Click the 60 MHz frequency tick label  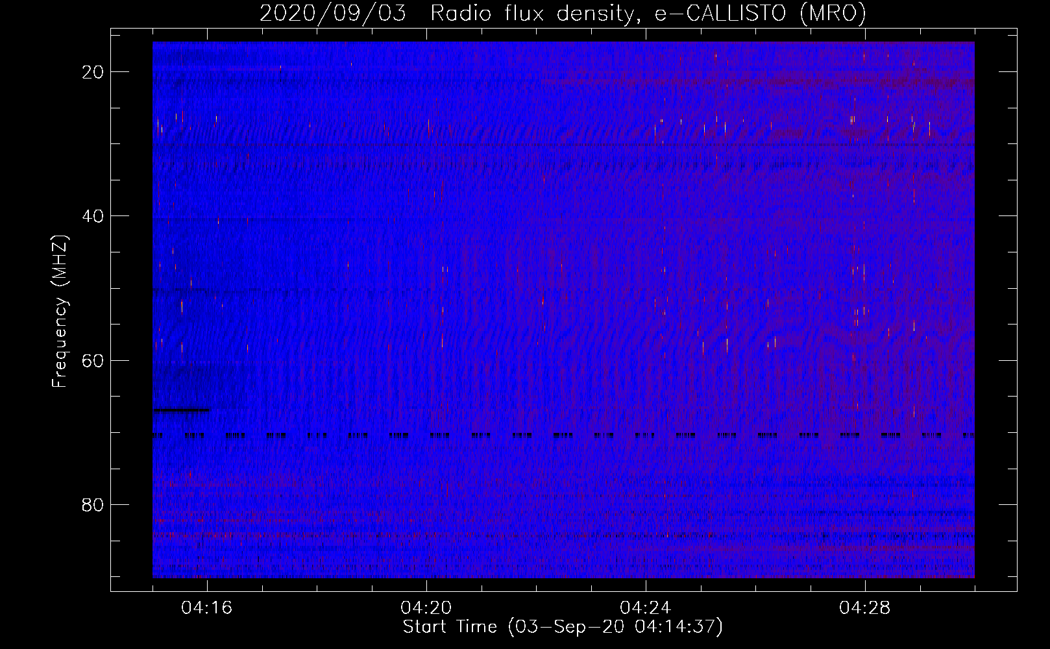93,360
